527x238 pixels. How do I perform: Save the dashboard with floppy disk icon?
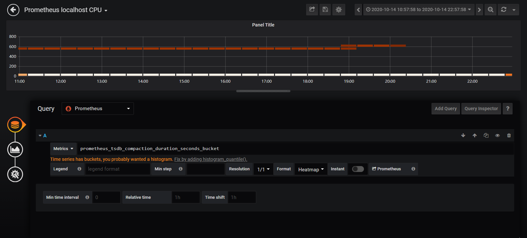[325, 9]
